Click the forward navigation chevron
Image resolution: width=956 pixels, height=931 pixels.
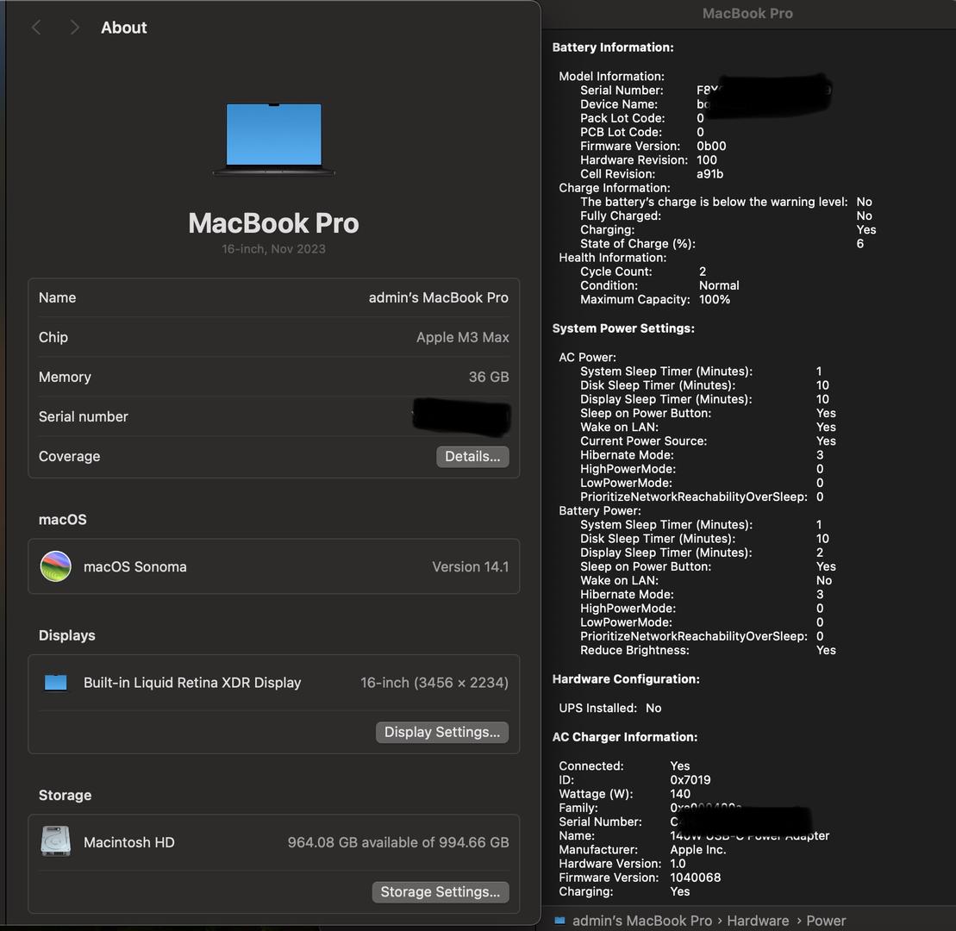click(74, 28)
